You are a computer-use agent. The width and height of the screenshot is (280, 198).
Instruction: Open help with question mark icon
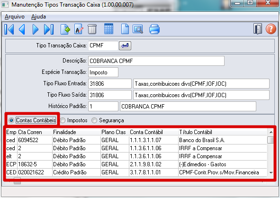pyautogui.click(x=271, y=29)
